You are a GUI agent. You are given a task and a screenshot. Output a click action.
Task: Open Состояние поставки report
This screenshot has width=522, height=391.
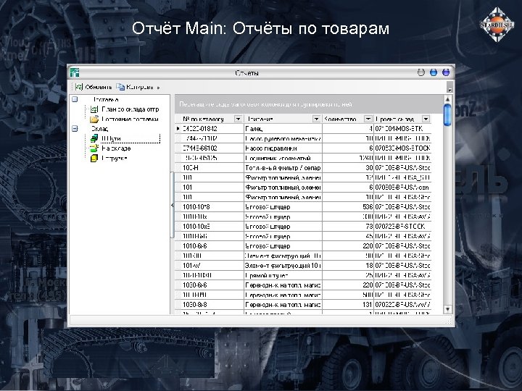coord(130,119)
